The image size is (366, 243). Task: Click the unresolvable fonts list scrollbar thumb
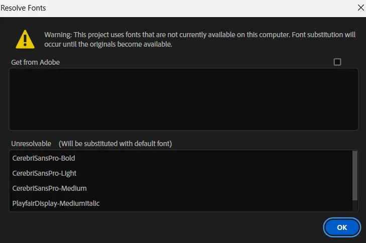pyautogui.click(x=355, y=176)
